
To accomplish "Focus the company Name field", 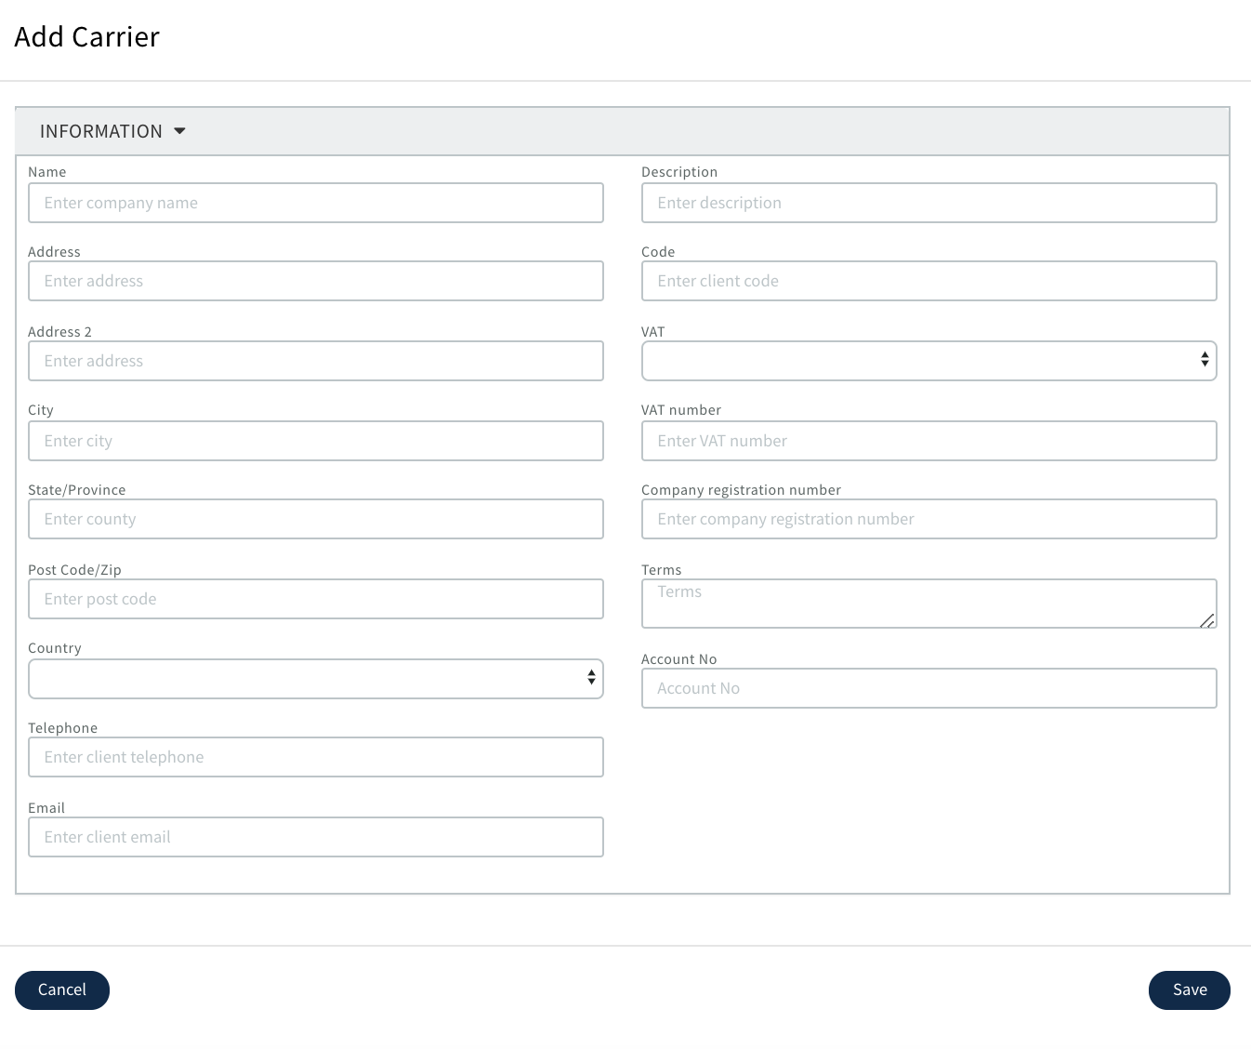I will click(315, 203).
